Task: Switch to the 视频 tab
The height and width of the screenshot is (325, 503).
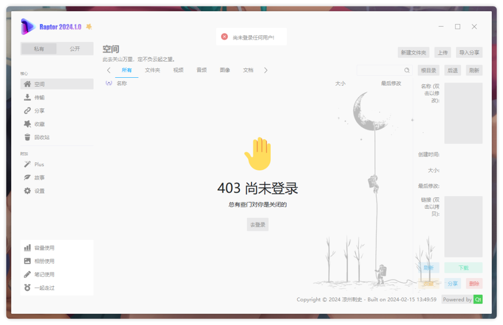Action: point(178,70)
